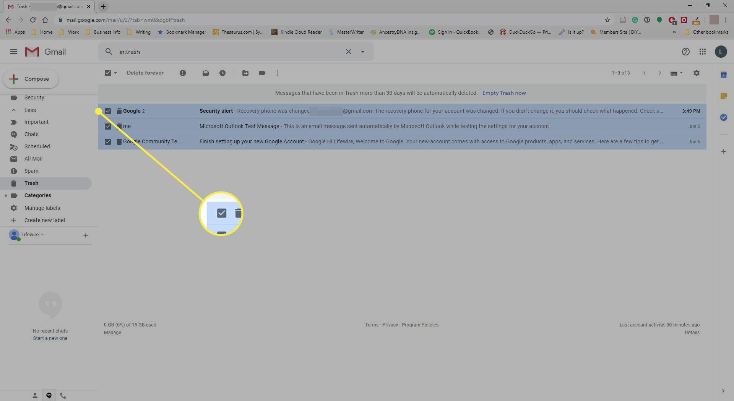
Task: Open Gmail Settings gear icon
Action: 697,73
